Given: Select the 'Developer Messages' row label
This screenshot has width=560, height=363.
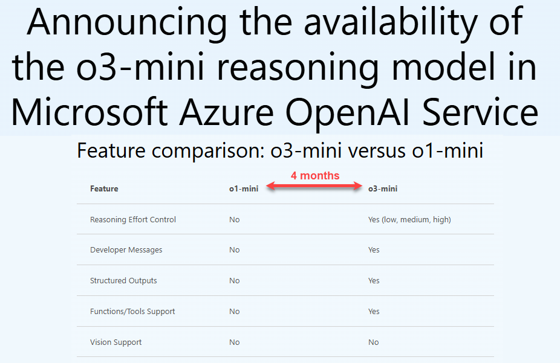Looking at the screenshot, I should coord(126,250).
